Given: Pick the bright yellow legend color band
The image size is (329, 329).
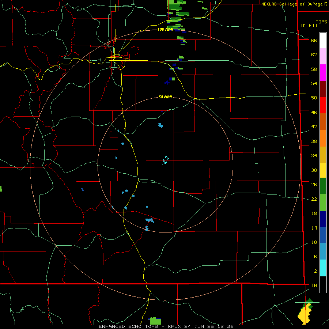Looking at the screenshot, I should point(323,170).
